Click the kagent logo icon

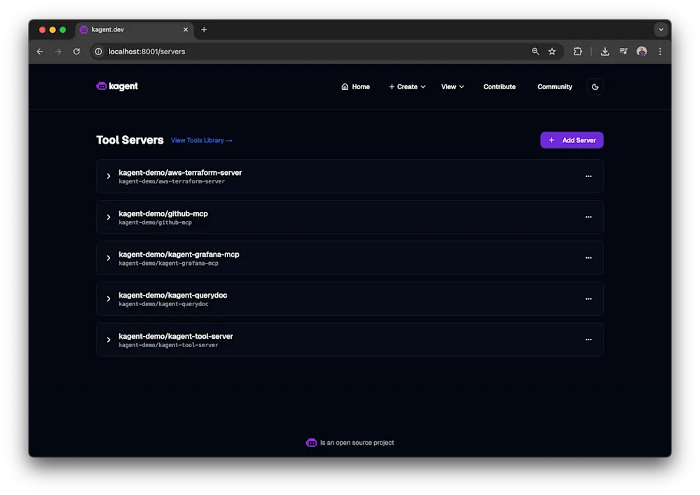(x=102, y=86)
